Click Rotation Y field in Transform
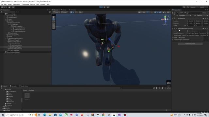This screenshot has width=209, height=117. point(198,23)
